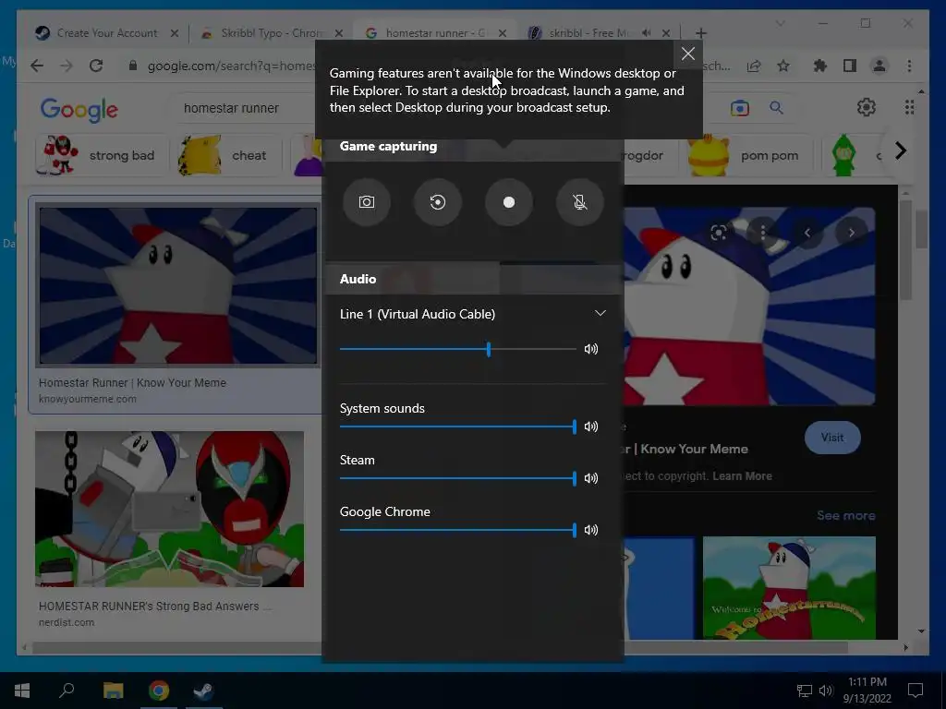
Task: Click the Chrome address bar URL
Action: 231,66
